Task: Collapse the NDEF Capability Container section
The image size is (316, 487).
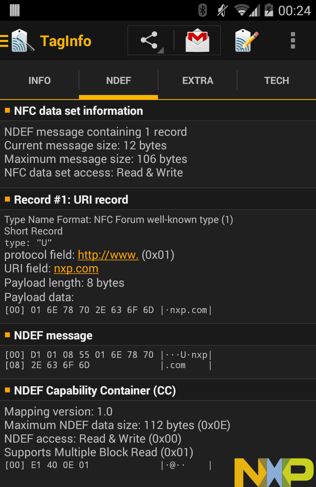Action: tap(158, 391)
